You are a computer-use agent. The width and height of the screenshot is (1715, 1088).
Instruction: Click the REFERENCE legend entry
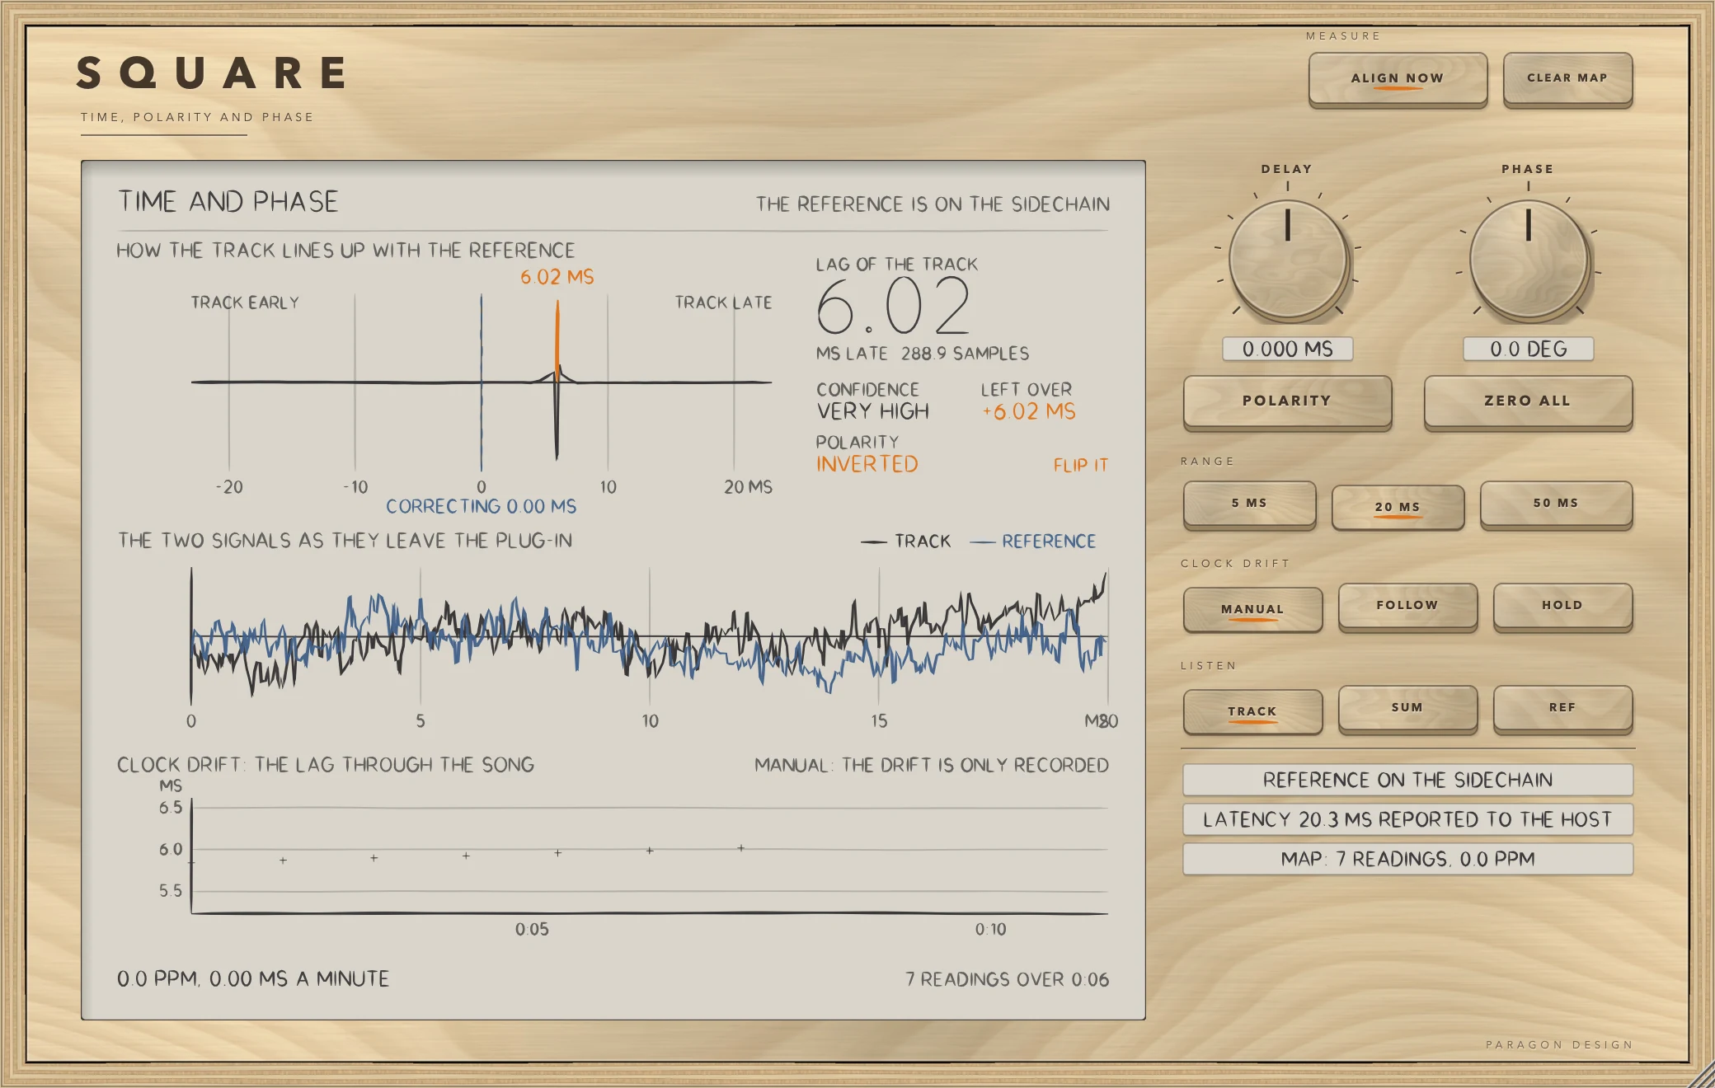coord(1033,542)
